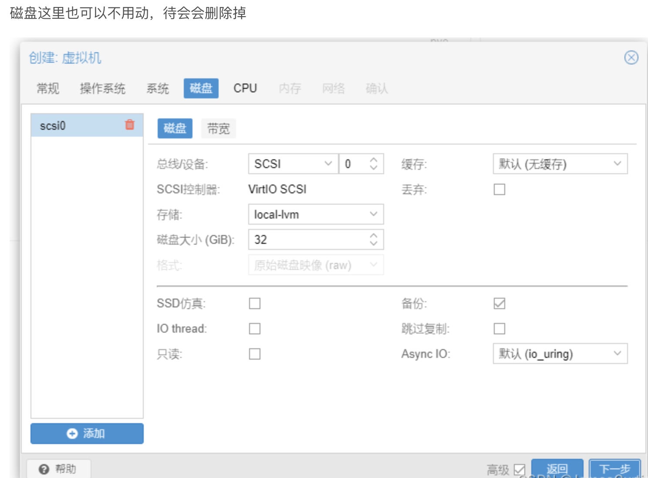Switch to the CPU tab

pos(245,88)
